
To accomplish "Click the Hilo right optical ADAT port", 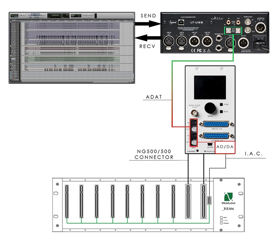I will [x=238, y=31].
